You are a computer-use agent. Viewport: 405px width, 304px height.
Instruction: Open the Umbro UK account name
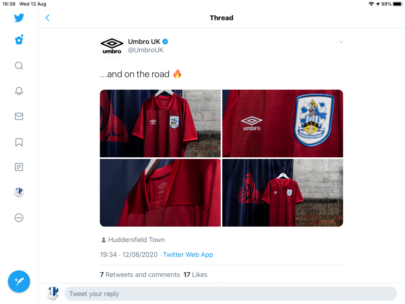pyautogui.click(x=144, y=42)
